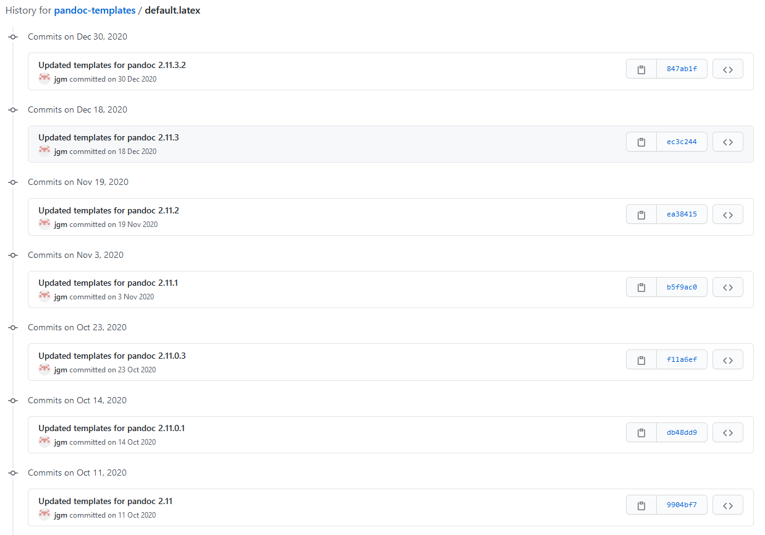
Task: Click 'committed on 19 Nov 2020' timestamp
Action: (114, 225)
